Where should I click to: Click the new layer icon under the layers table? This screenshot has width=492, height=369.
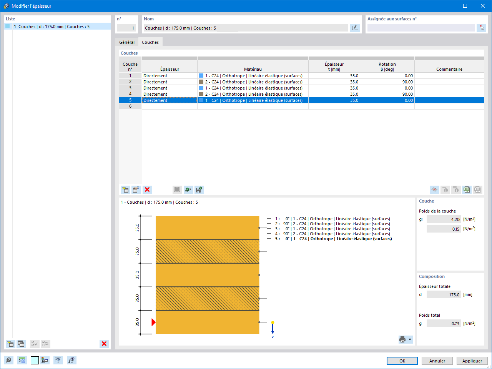point(125,189)
